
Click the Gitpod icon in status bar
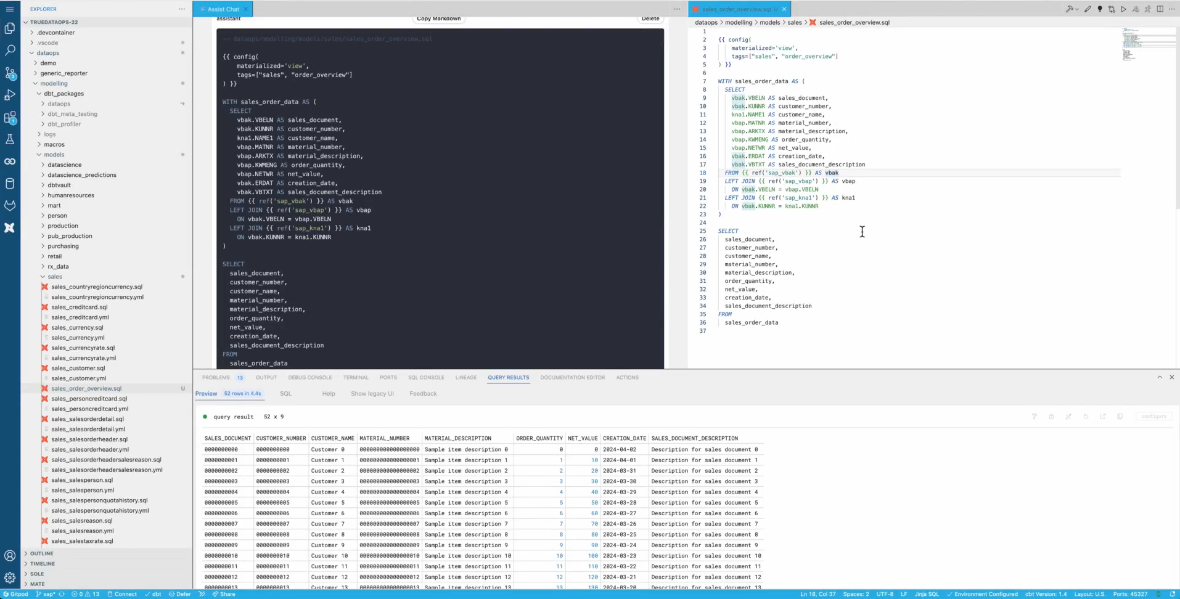(x=16, y=594)
